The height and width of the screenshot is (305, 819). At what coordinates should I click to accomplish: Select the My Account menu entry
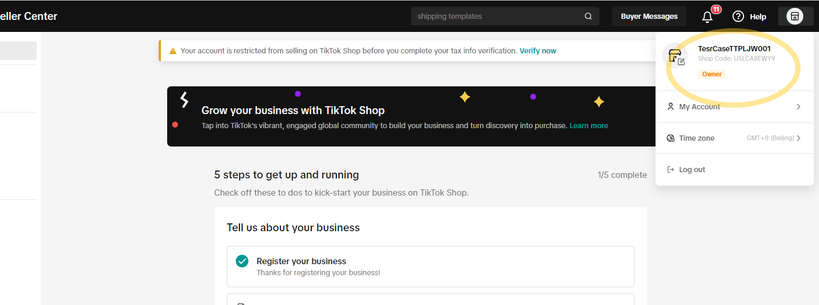pos(700,107)
